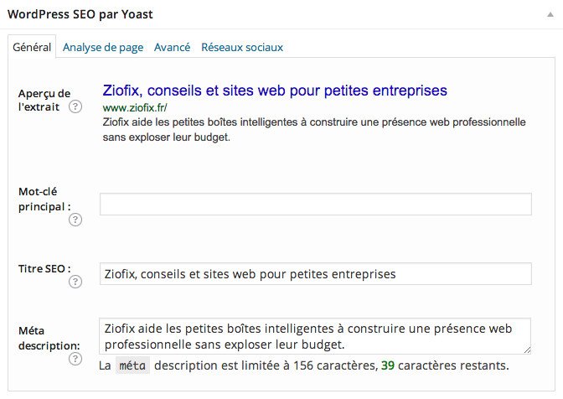Screen dimensions: 563x399
Task: Click the www.ziofix.fr/ URL in preview
Action: pyautogui.click(x=135, y=108)
